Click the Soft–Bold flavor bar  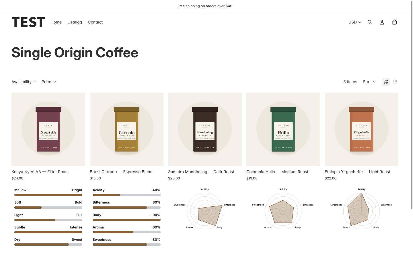tap(48, 208)
